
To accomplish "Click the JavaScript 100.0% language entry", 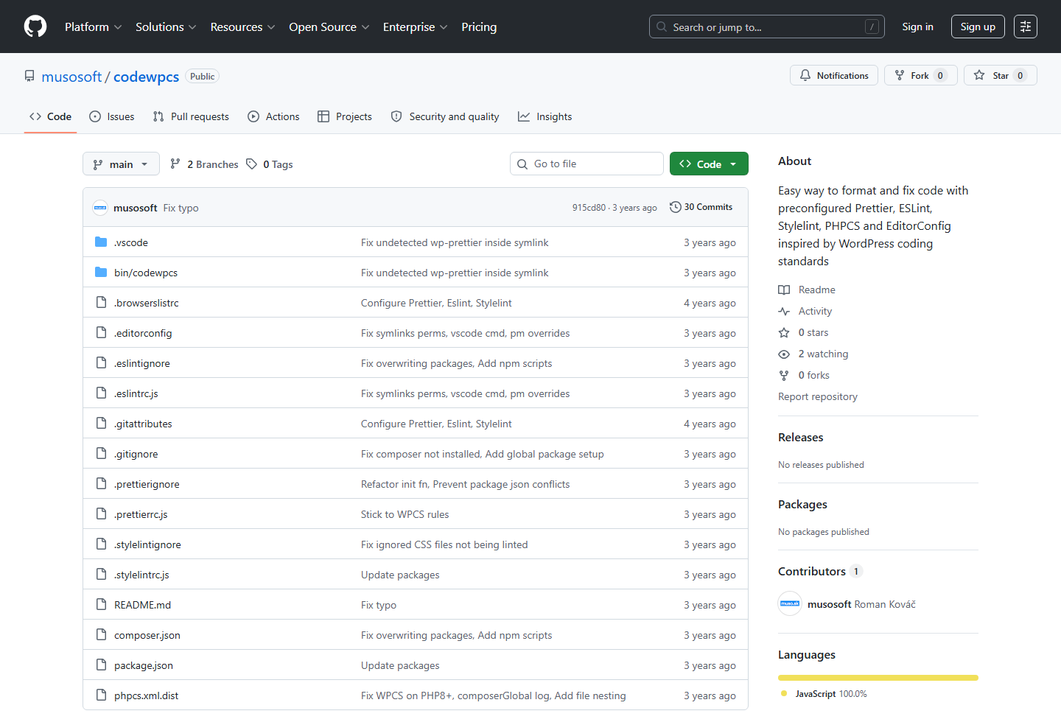I will (x=824, y=694).
